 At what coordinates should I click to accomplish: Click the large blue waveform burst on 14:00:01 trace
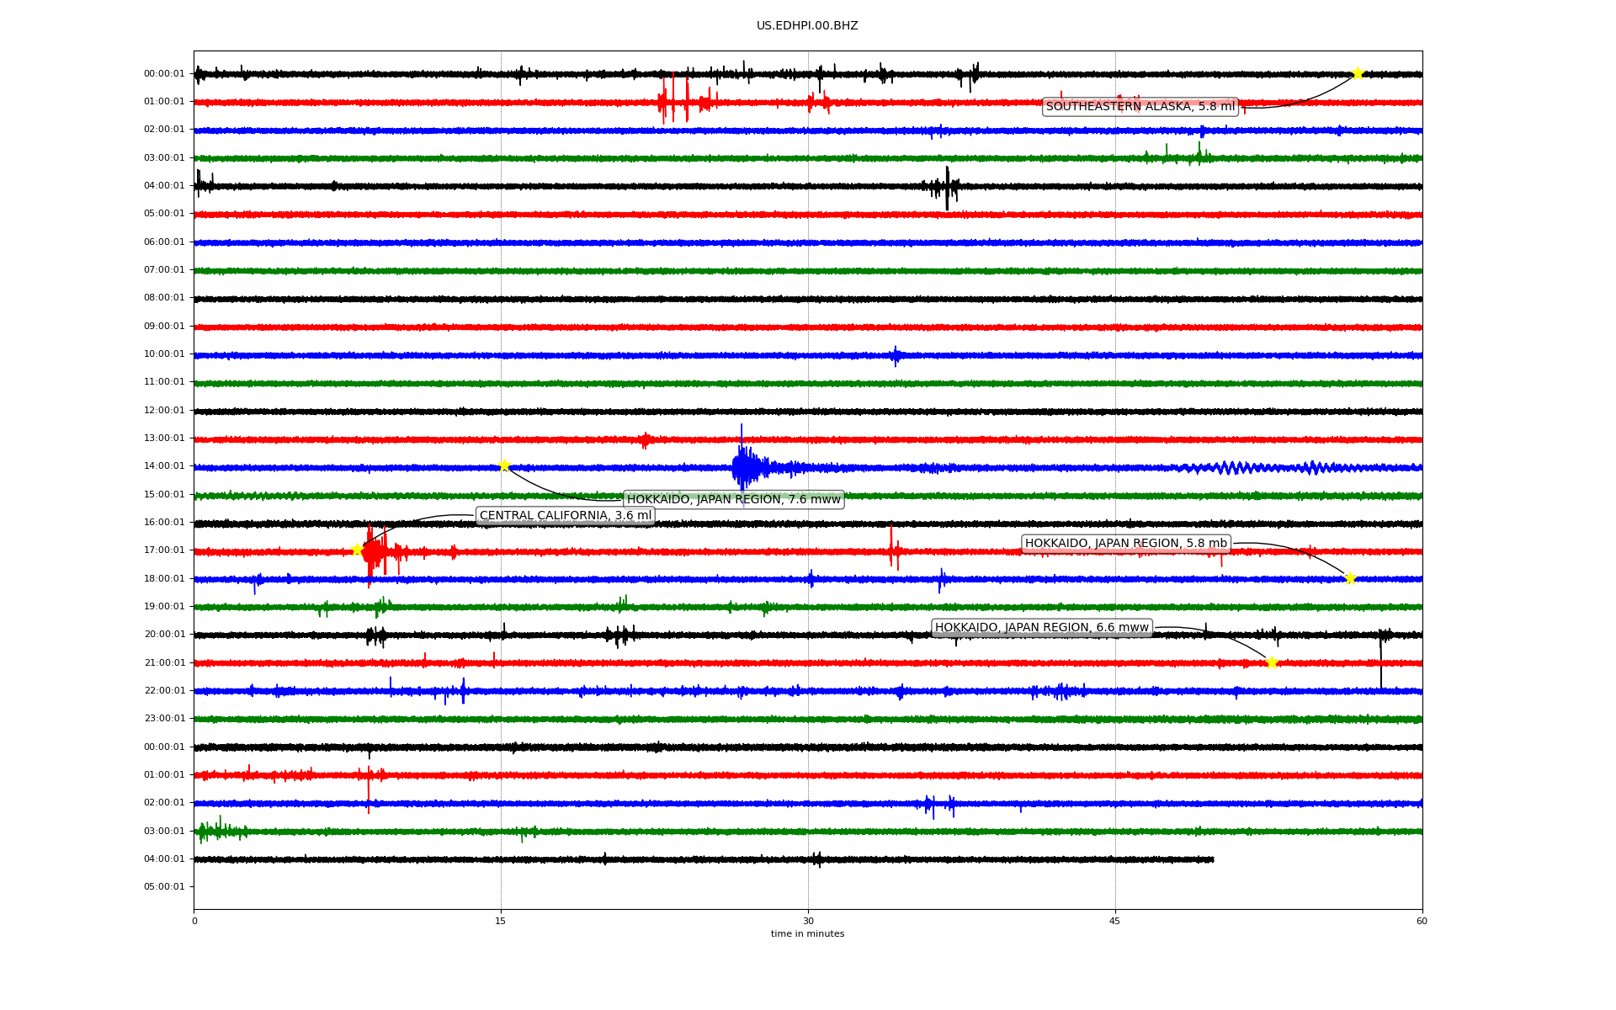click(743, 466)
